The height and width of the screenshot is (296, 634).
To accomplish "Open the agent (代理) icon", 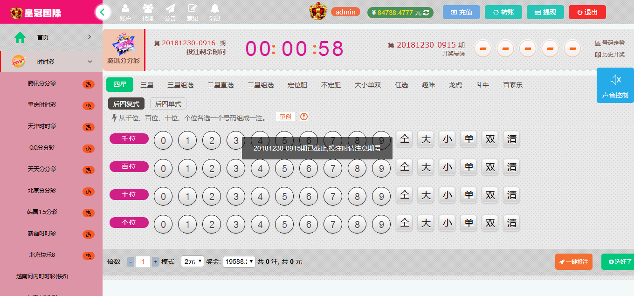I will pos(148,9).
